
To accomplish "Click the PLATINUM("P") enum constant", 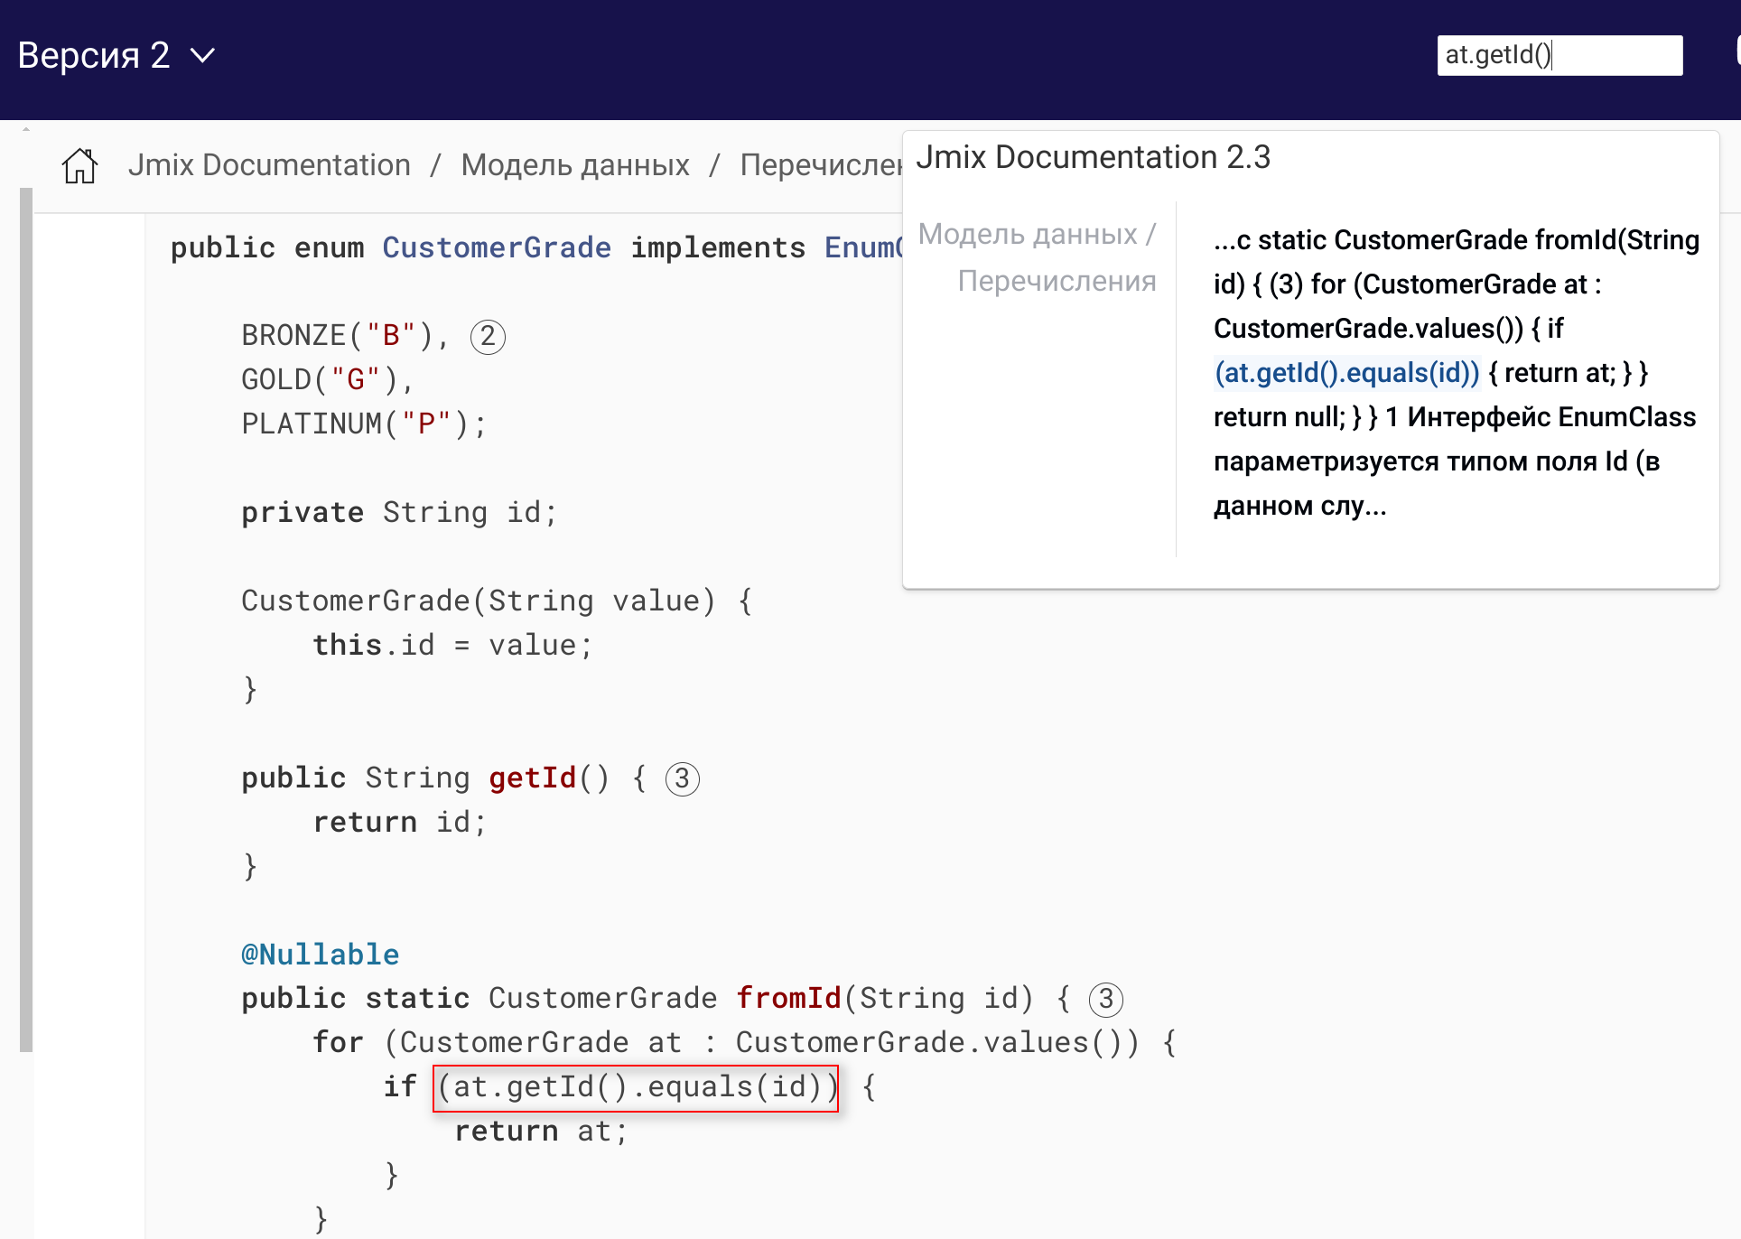I will click(364, 424).
